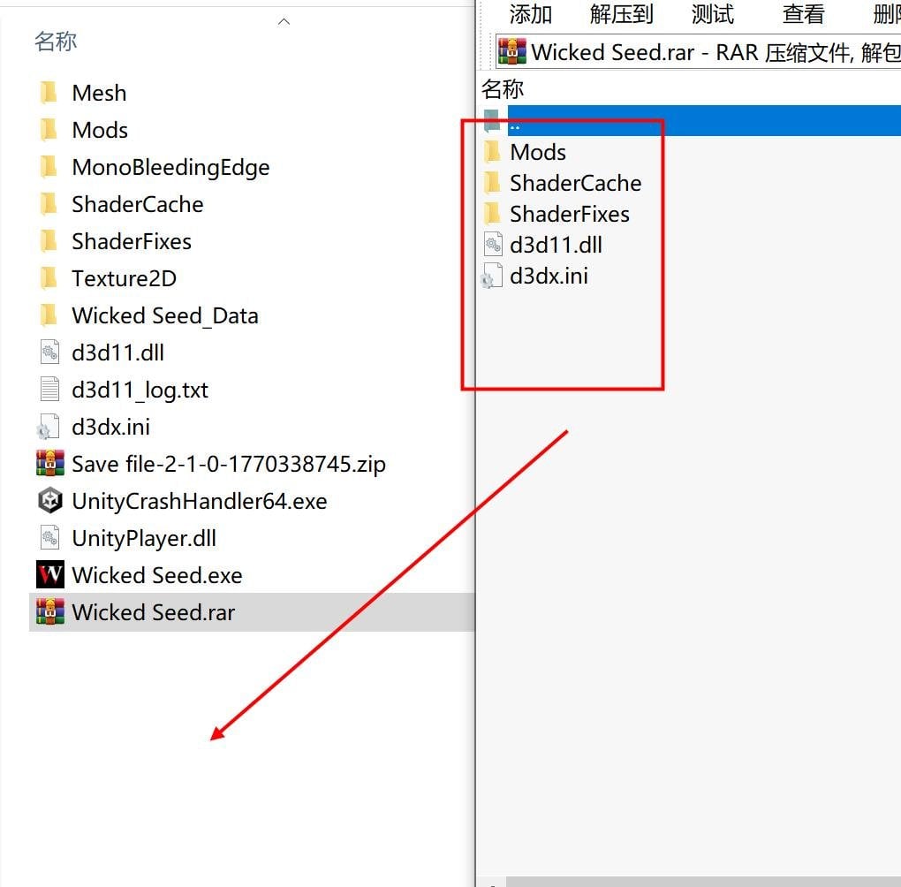This screenshot has height=887, width=901.
Task: Select d3d11.dll entry name in WinRAR
Action: pos(556,245)
